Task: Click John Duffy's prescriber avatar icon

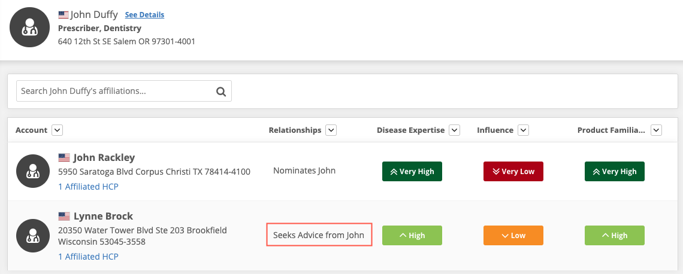Action: [30, 27]
